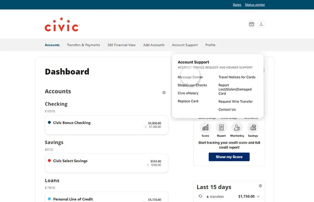
Task: Select Replace Card from the dropdown
Action: click(x=188, y=101)
